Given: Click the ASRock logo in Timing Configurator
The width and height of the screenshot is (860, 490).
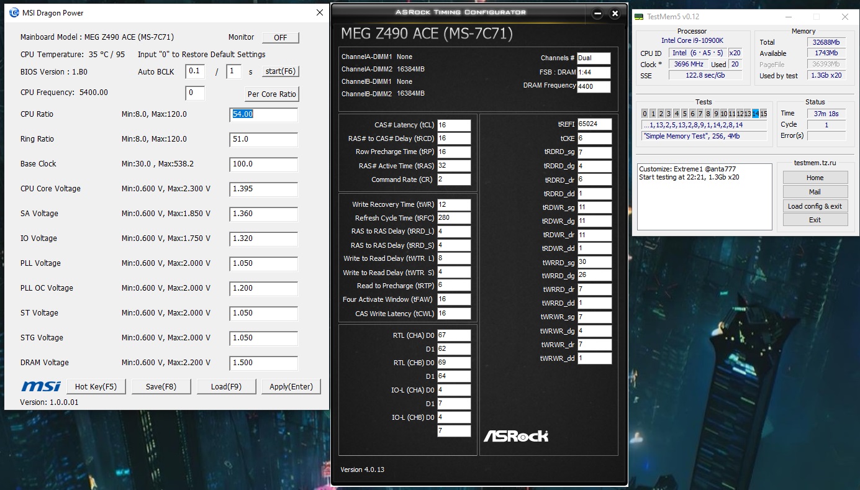Looking at the screenshot, I should click(516, 435).
